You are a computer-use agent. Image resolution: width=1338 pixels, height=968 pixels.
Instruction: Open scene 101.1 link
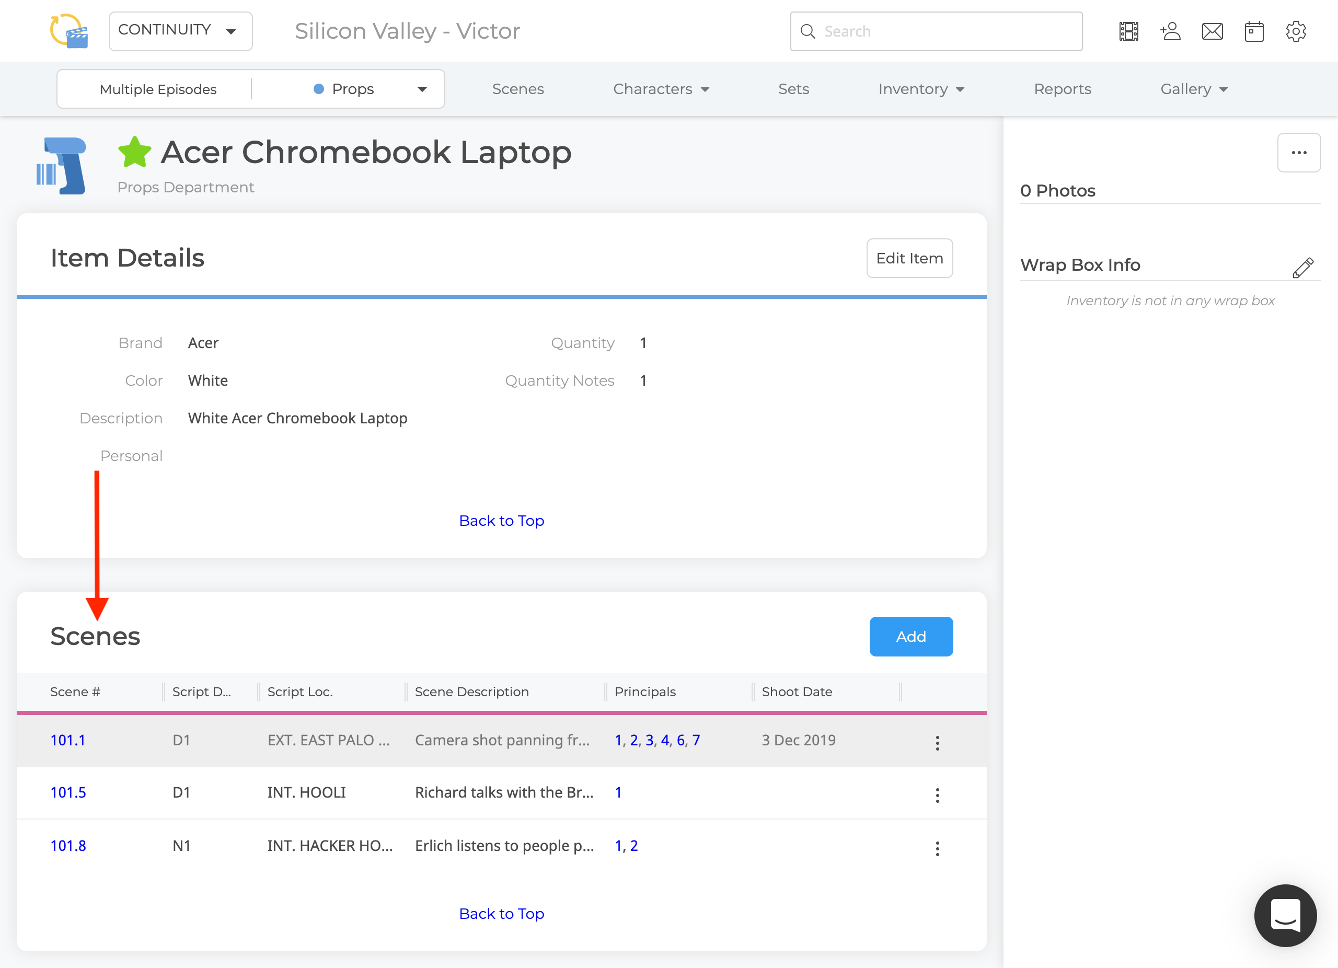68,740
